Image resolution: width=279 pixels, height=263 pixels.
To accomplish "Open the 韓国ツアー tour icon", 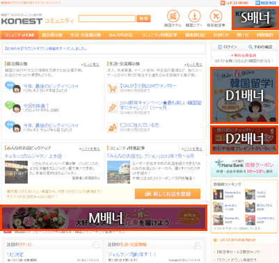I will 194,16.
